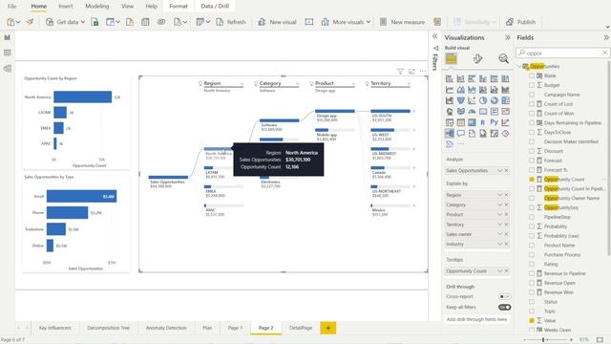Check the Probability field checkbox
This screenshot has height=344, width=611.
(x=532, y=226)
